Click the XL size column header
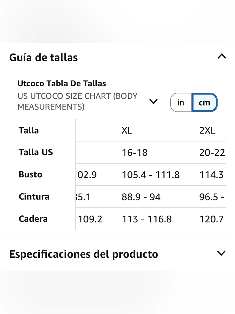This screenshot has width=235, height=314. tap(127, 130)
